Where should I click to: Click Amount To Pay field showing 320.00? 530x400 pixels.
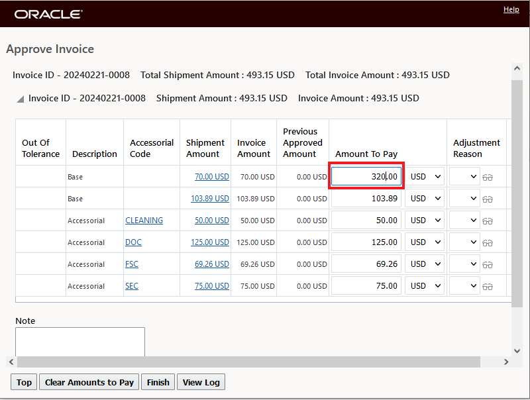click(x=366, y=176)
